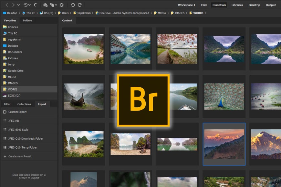Navigate to IMAGES via the breadcrumb path
The width and height of the screenshot is (281, 187).
(179, 13)
